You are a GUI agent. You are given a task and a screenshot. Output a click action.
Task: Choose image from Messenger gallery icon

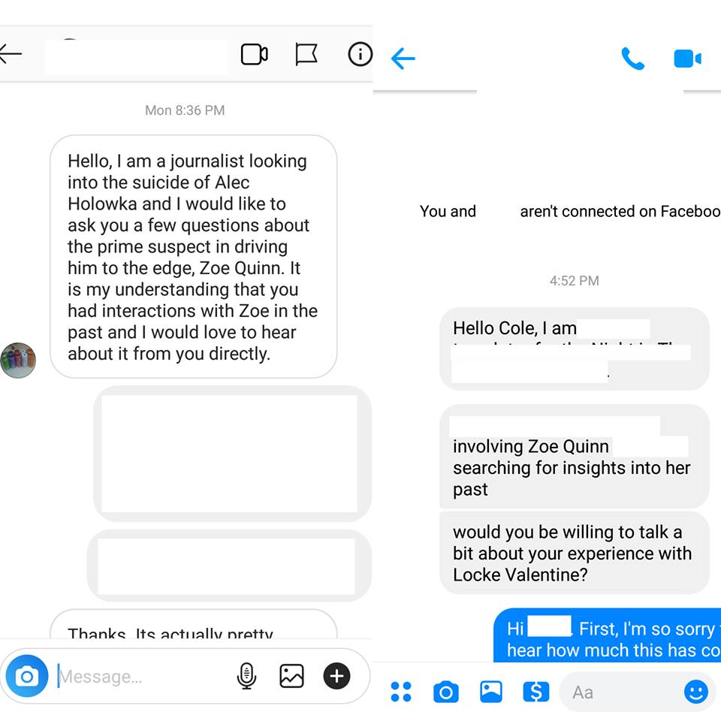[x=491, y=692]
